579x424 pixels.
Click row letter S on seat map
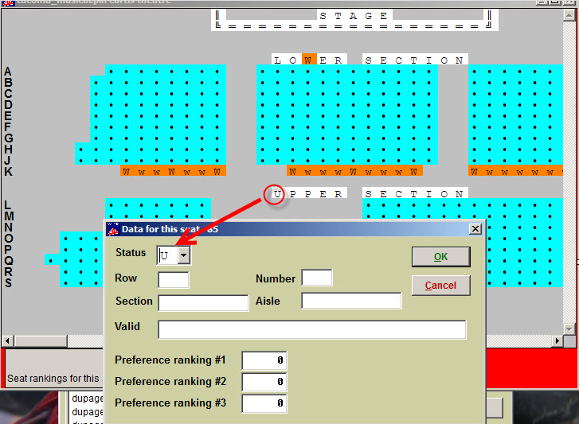click(8, 282)
